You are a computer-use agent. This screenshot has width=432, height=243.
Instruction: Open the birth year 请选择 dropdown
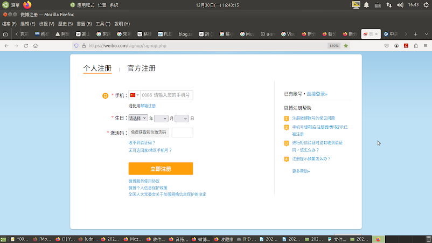138,118
